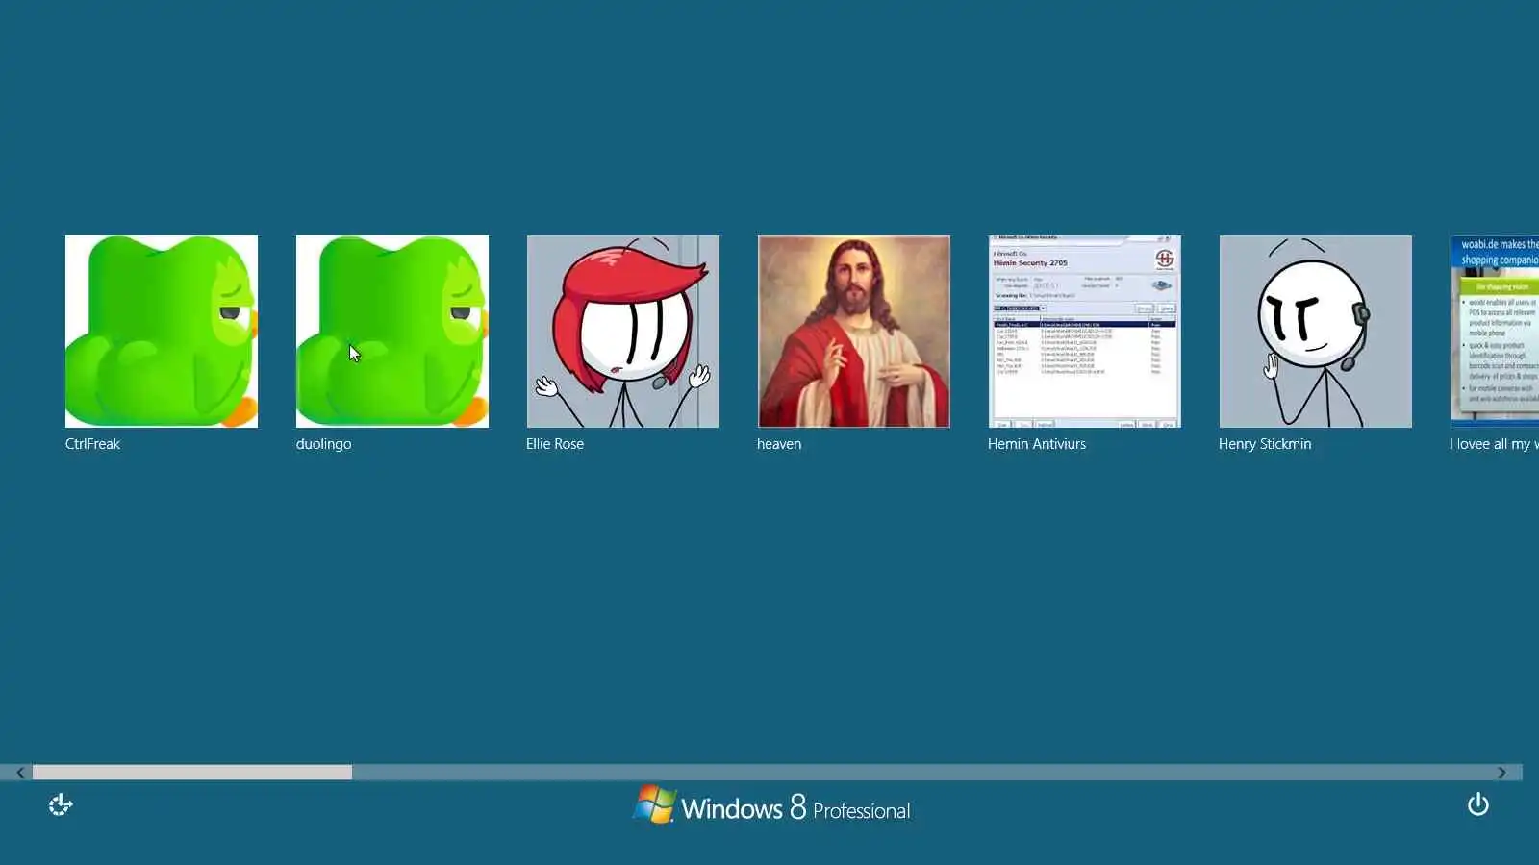Select the CtrlFreak account picture

point(162,332)
